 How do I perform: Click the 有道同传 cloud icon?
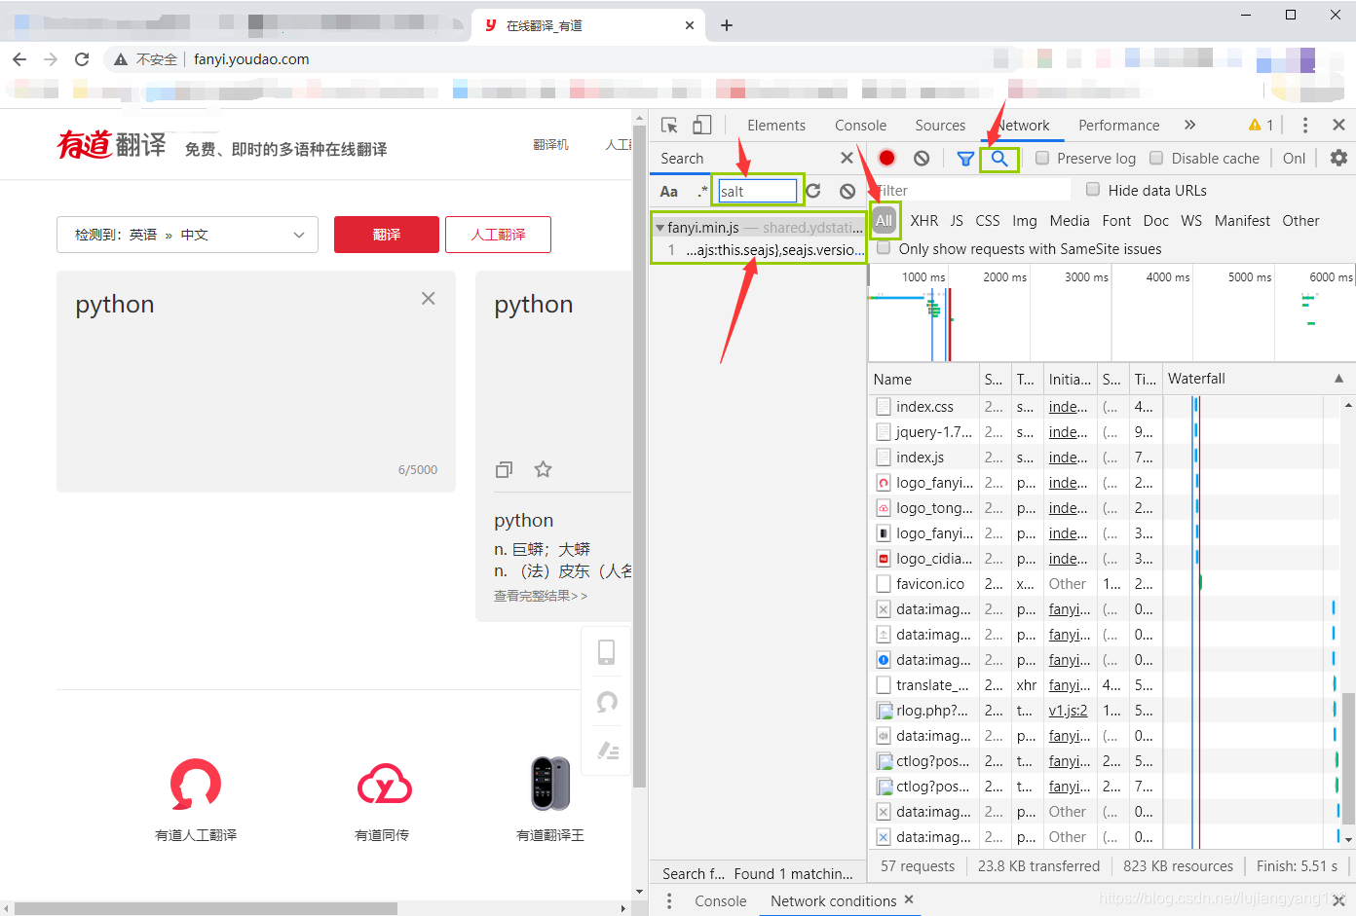tap(384, 785)
